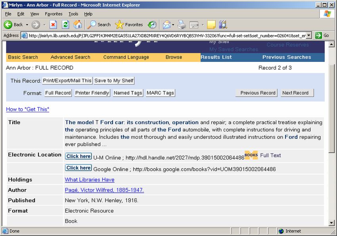Click the status bar page icon
Screen dimensions: 337x236
click(x=5, y=231)
